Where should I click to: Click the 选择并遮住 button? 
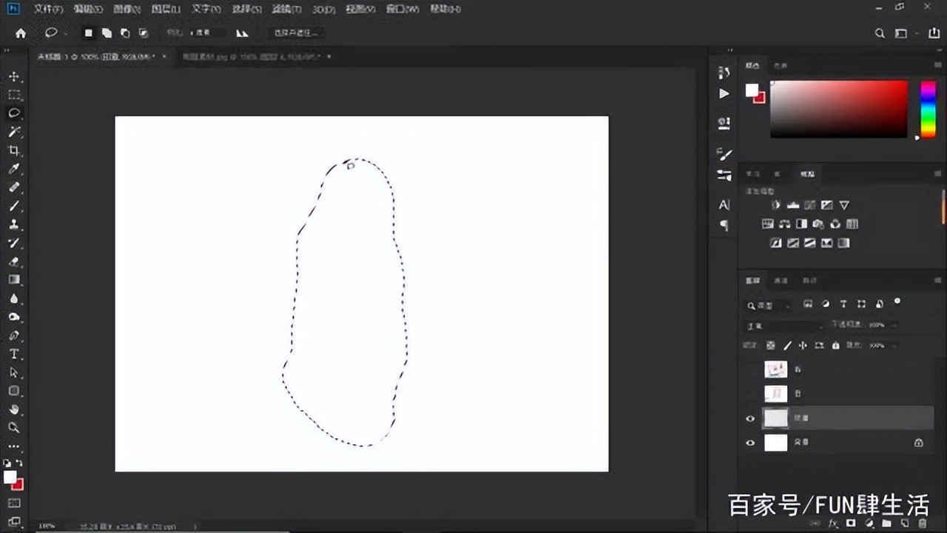(x=295, y=33)
